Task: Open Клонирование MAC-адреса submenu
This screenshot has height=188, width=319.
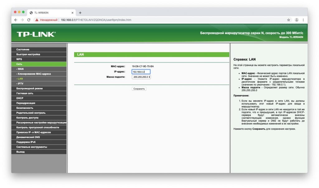Action: 39,74
